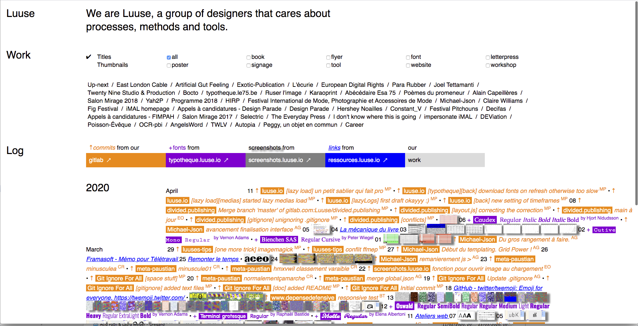This screenshot has width=638, height=326.
Task: Uncheck the 'all' filter checkbox
Action: pyautogui.click(x=169, y=58)
